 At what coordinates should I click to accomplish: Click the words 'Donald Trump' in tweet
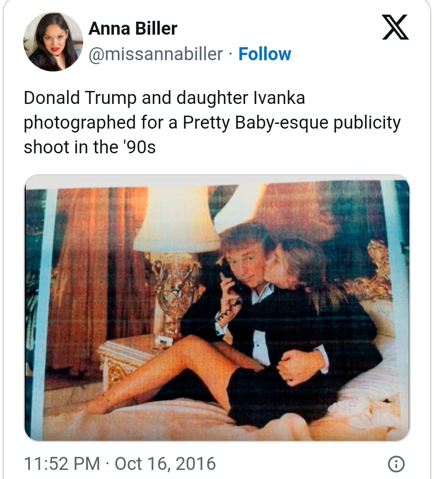pyautogui.click(x=80, y=98)
